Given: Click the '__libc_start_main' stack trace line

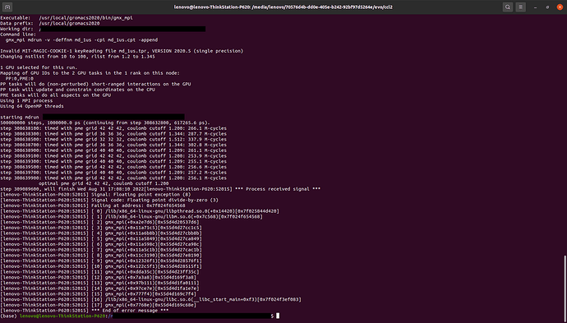Looking at the screenshot, I should pyautogui.click(x=151, y=299).
